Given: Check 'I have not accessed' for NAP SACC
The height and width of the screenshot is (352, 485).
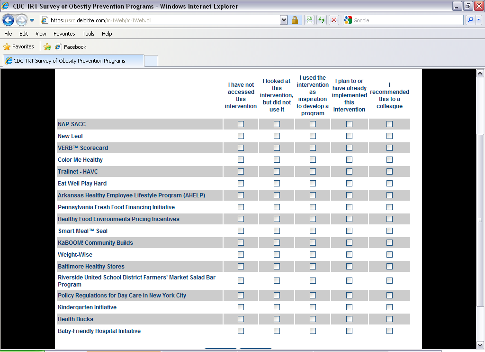Looking at the screenshot, I should pyautogui.click(x=241, y=124).
